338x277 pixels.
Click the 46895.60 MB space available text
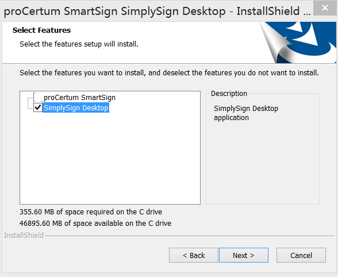coord(95,223)
